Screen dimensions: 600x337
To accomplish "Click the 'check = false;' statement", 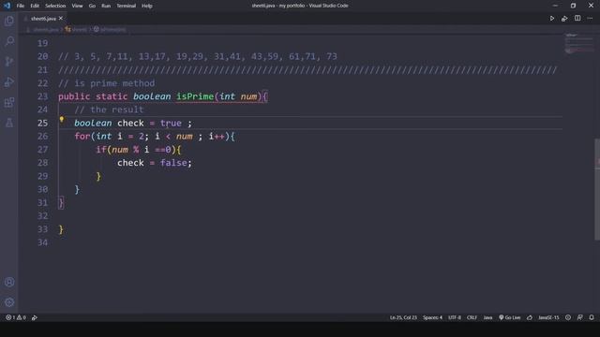I will [154, 163].
